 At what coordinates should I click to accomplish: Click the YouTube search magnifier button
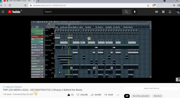coord(126,12)
